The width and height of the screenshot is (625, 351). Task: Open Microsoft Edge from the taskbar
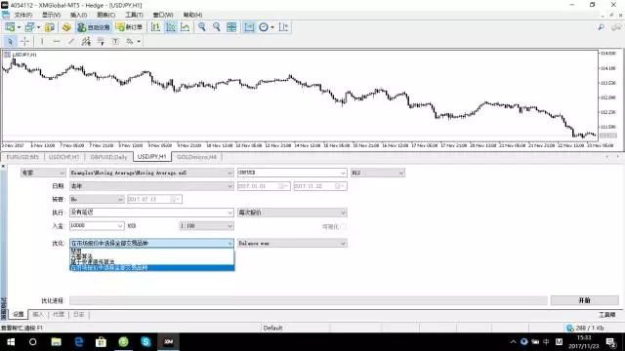point(78,342)
